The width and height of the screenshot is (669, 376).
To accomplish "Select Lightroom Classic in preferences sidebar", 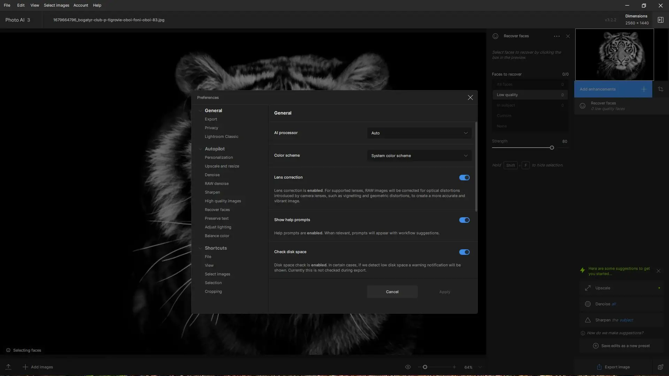I will click(221, 136).
